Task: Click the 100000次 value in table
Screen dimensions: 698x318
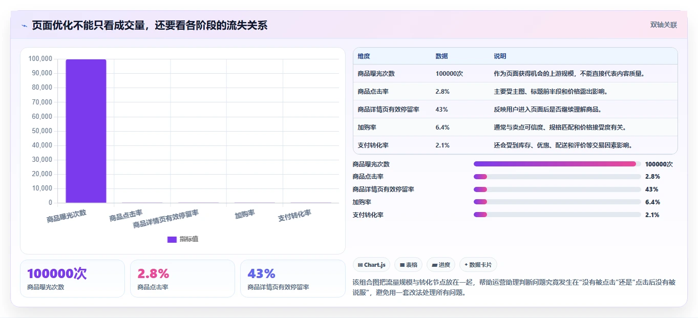Action: (x=449, y=74)
